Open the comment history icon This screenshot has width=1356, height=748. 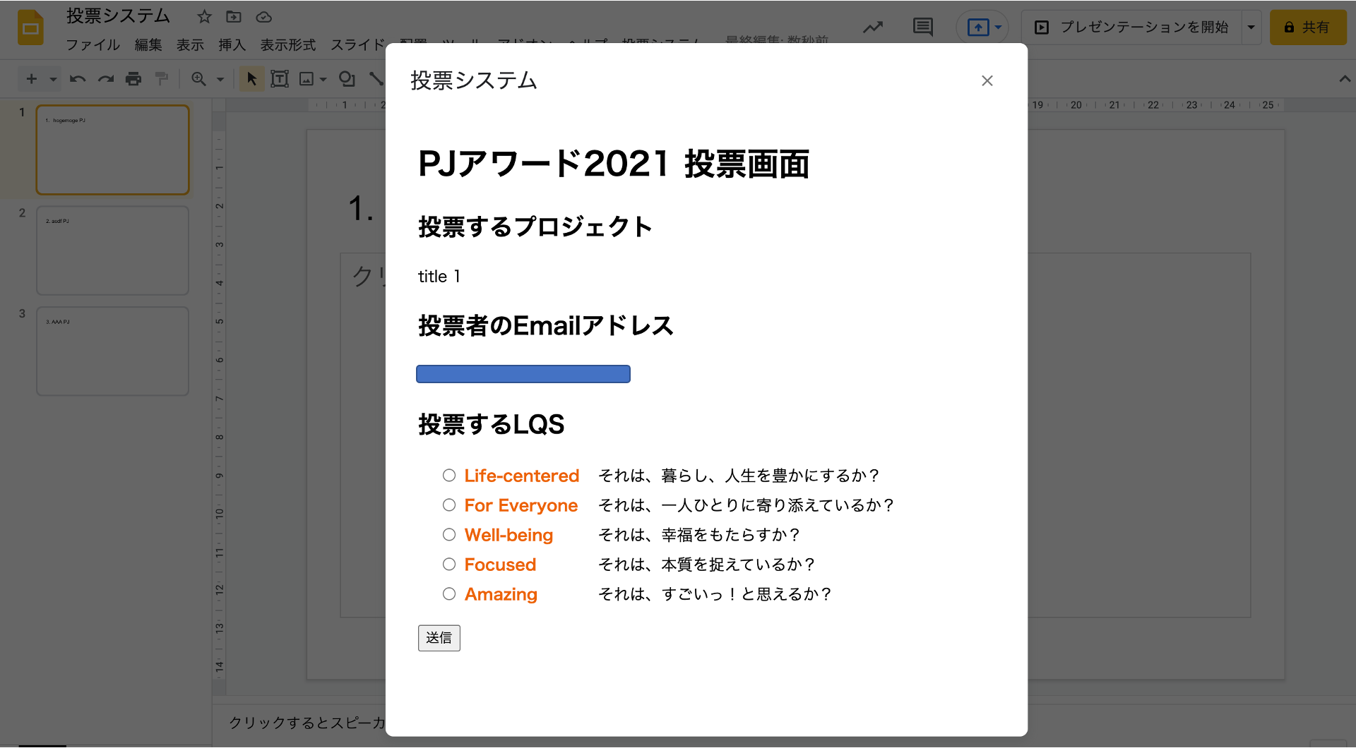pos(922,28)
